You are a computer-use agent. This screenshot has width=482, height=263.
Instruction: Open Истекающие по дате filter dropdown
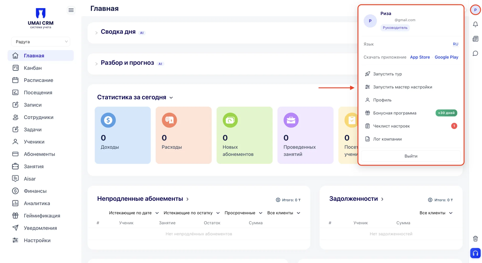(134, 213)
